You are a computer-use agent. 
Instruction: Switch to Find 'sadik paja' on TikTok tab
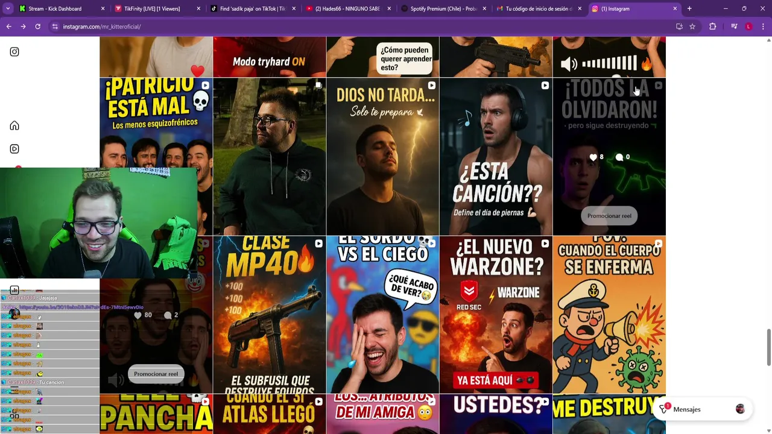coord(252,8)
